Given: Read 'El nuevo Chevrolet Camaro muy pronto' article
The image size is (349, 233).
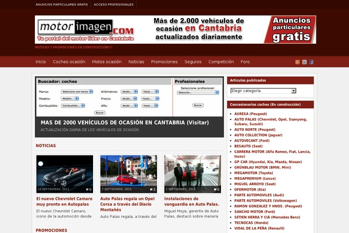Looking at the screenshot, I should (x=65, y=202).
